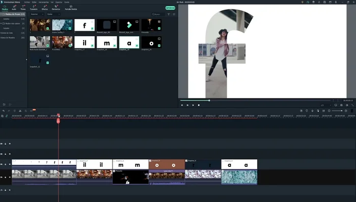This screenshot has height=202, width=356.
Task: Click previous frame in the preview player
Action: coord(182,105)
